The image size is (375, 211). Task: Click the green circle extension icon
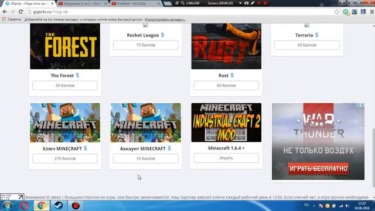tap(346, 12)
